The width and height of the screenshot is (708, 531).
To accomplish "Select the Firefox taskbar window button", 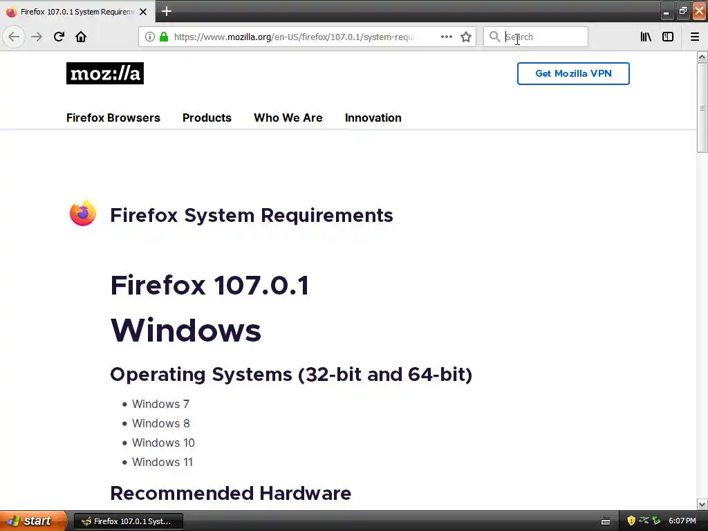I will 128,521.
